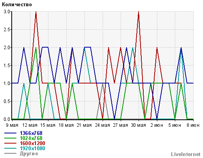Click the 1.5 y-axis value label

coord(7,66)
